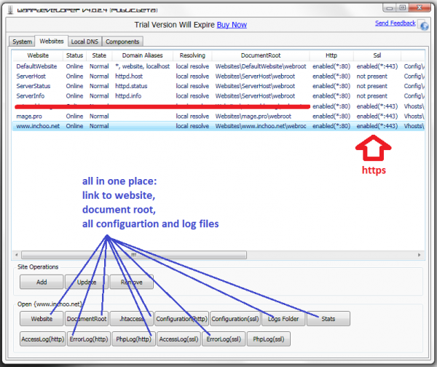This screenshot has width=437, height=367.
Task: Sort by the Status column header
Action: pos(75,55)
